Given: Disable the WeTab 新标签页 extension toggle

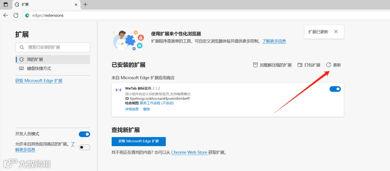Looking at the screenshot, I should [x=335, y=89].
